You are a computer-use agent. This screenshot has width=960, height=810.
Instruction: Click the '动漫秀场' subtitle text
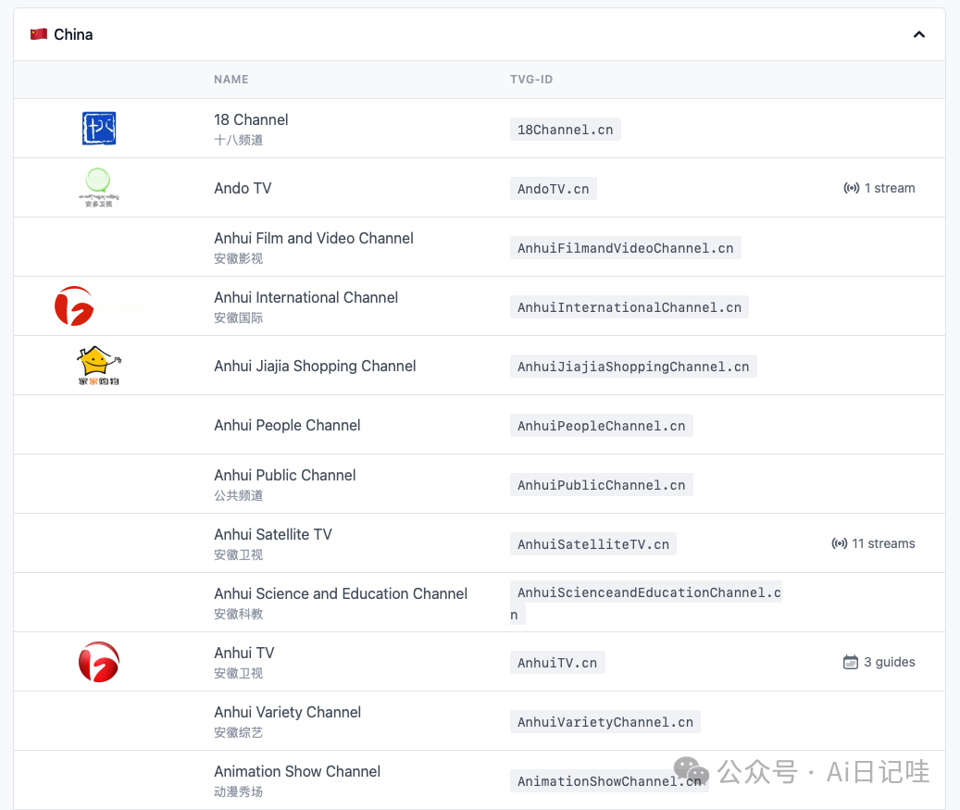pos(238,791)
